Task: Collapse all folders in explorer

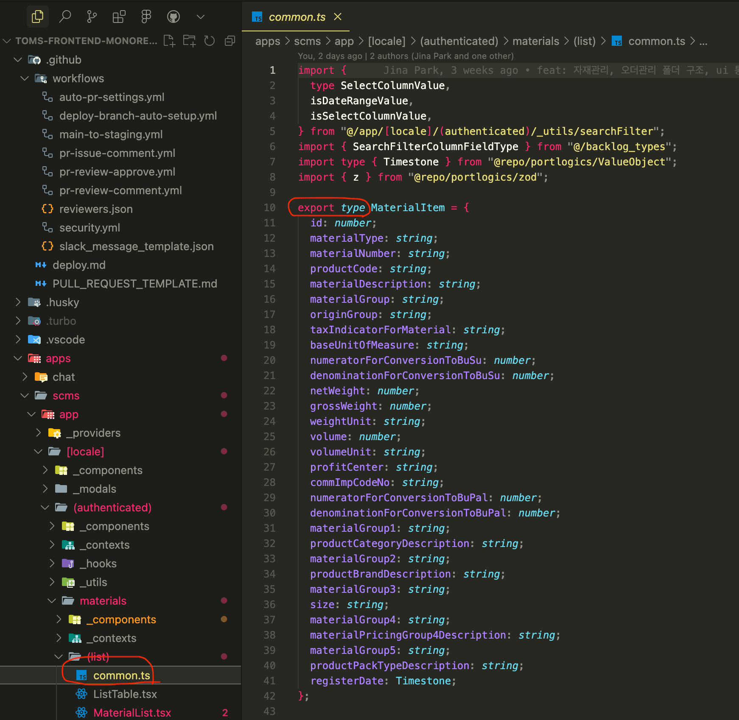Action: (x=230, y=41)
